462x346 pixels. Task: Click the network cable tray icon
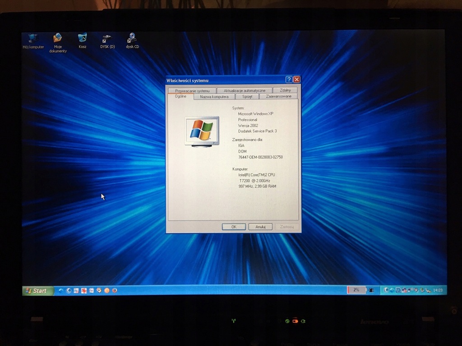pyautogui.click(x=428, y=291)
